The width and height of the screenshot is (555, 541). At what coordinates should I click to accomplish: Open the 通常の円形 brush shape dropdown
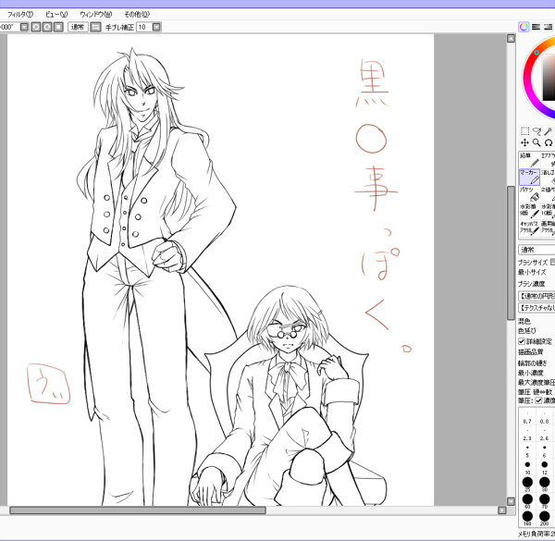point(536,296)
